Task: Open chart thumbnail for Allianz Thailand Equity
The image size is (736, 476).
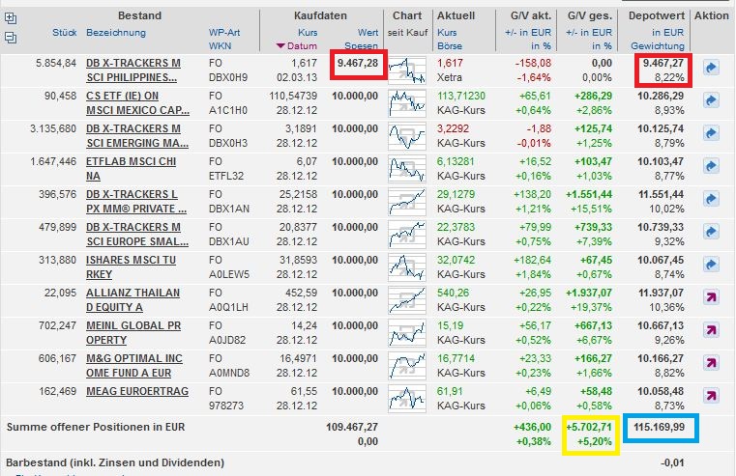Action: (407, 300)
